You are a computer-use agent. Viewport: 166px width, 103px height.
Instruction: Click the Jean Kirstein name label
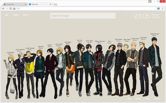click(x=119, y=39)
